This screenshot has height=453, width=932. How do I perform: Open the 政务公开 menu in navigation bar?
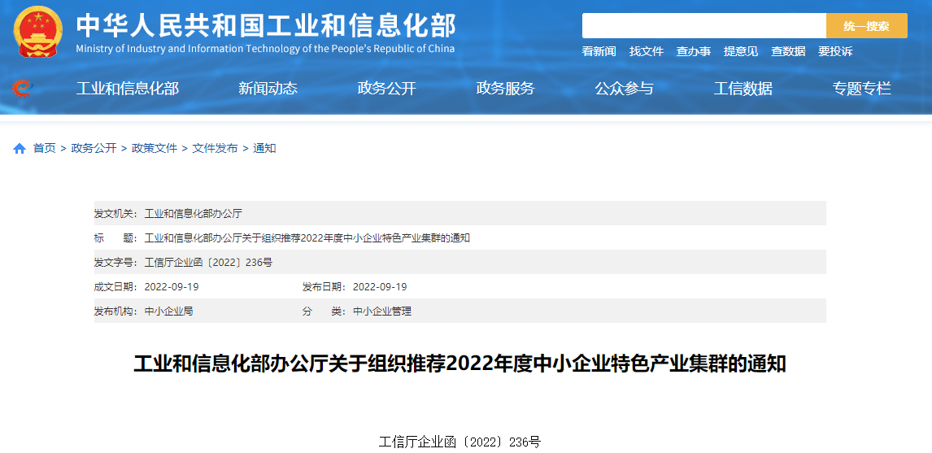[386, 89]
